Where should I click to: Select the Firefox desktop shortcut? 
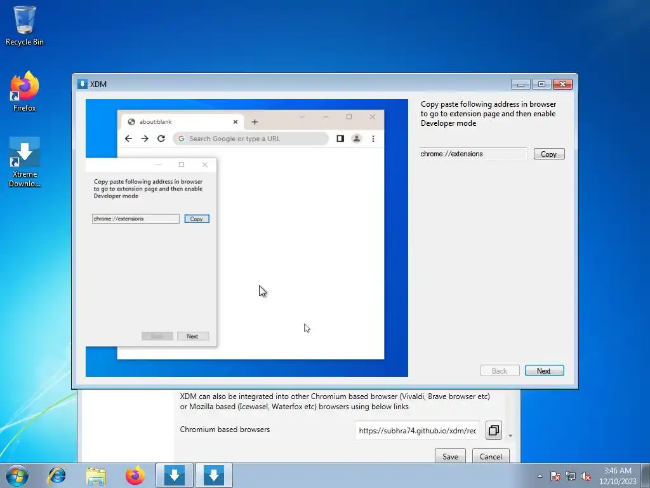coord(25,91)
